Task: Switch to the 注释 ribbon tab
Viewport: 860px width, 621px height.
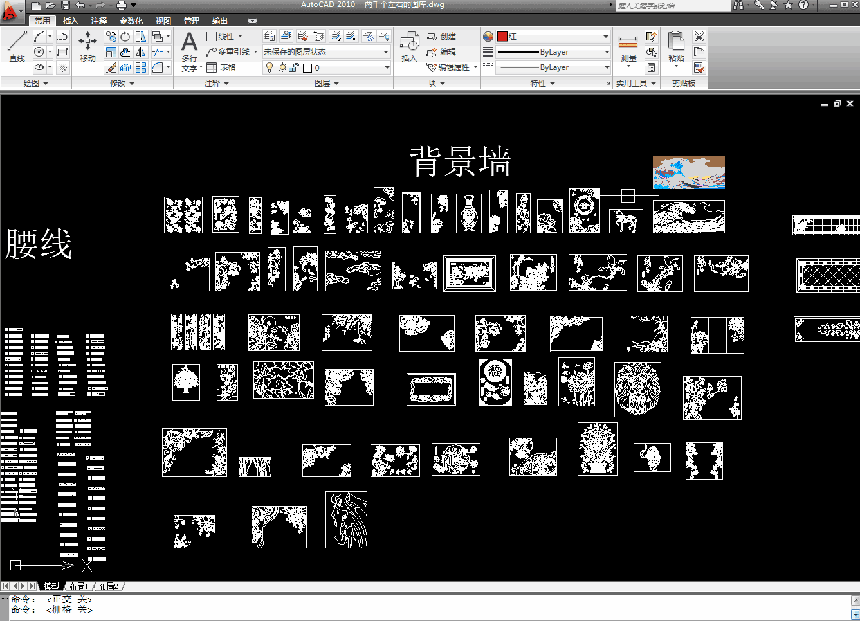Action: coord(99,21)
